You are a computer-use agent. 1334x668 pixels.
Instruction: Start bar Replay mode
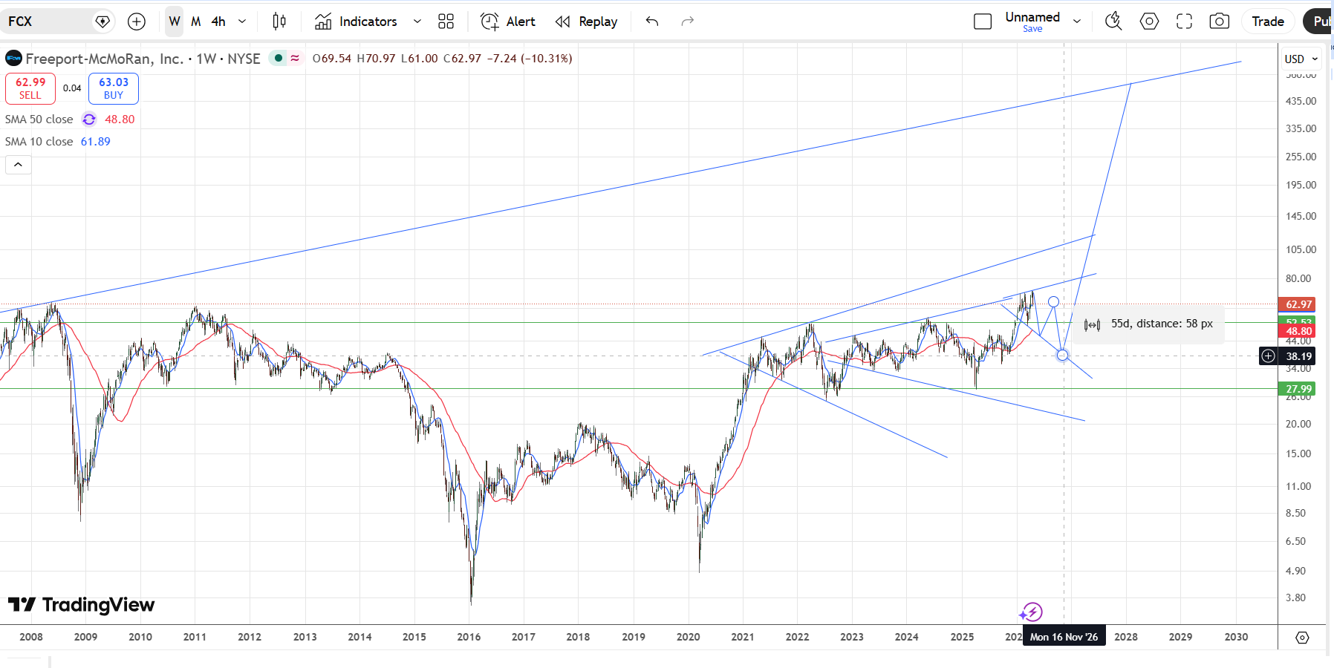click(587, 22)
